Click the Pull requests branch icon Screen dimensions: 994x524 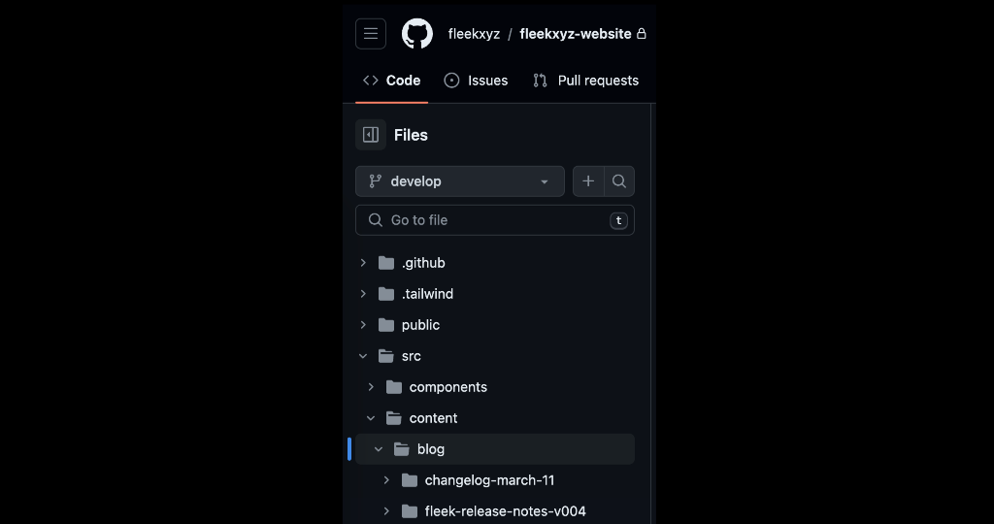[540, 81]
